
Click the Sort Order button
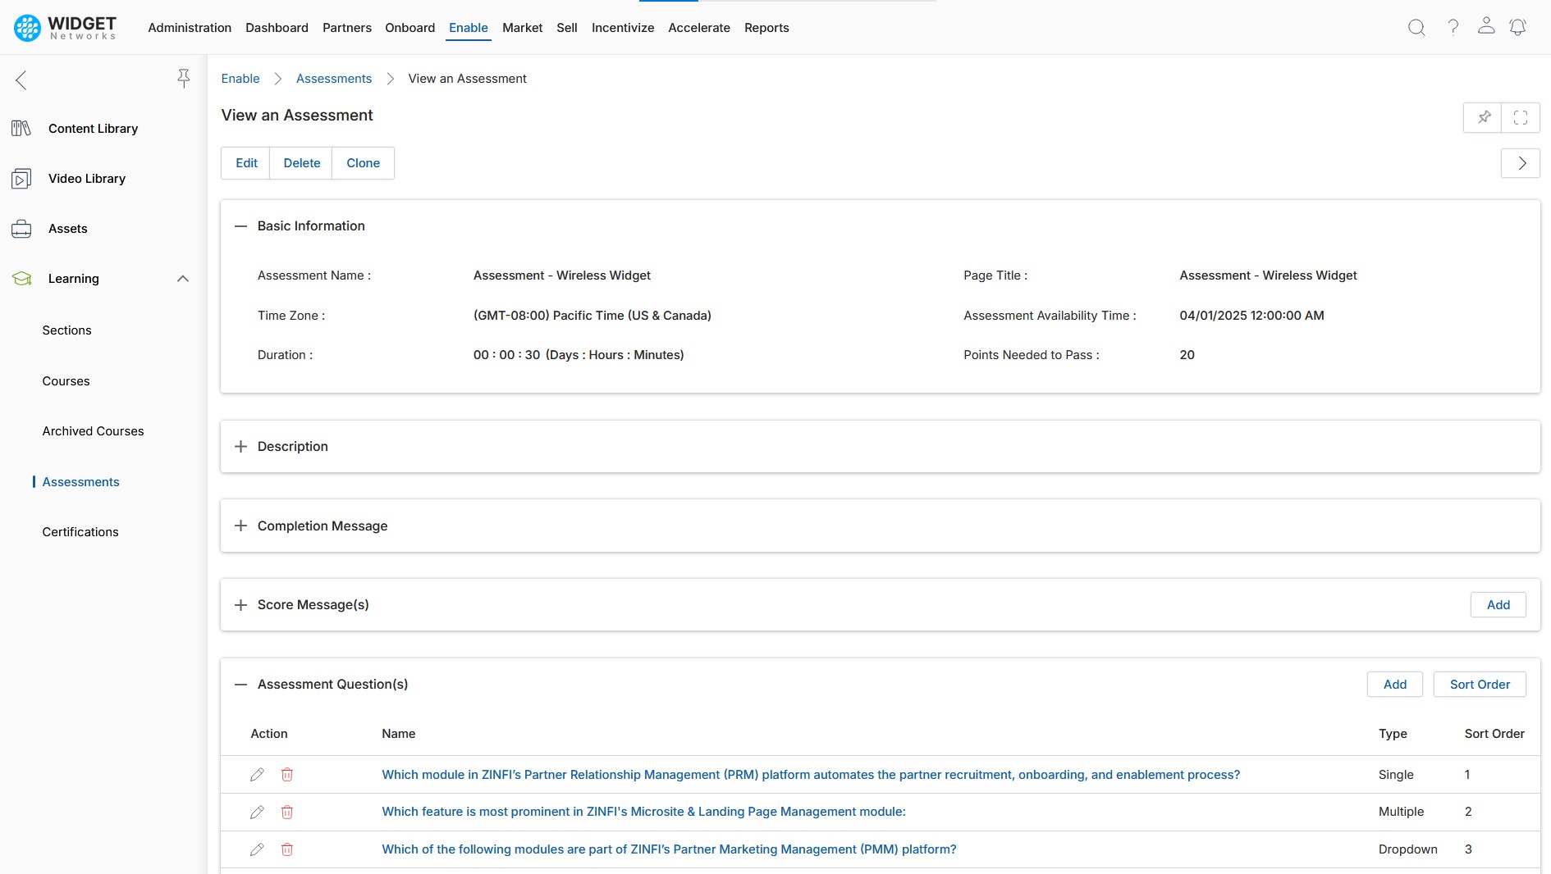pyautogui.click(x=1479, y=685)
